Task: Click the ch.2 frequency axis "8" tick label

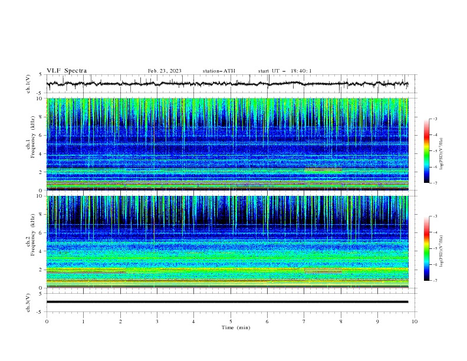Action: point(41,215)
